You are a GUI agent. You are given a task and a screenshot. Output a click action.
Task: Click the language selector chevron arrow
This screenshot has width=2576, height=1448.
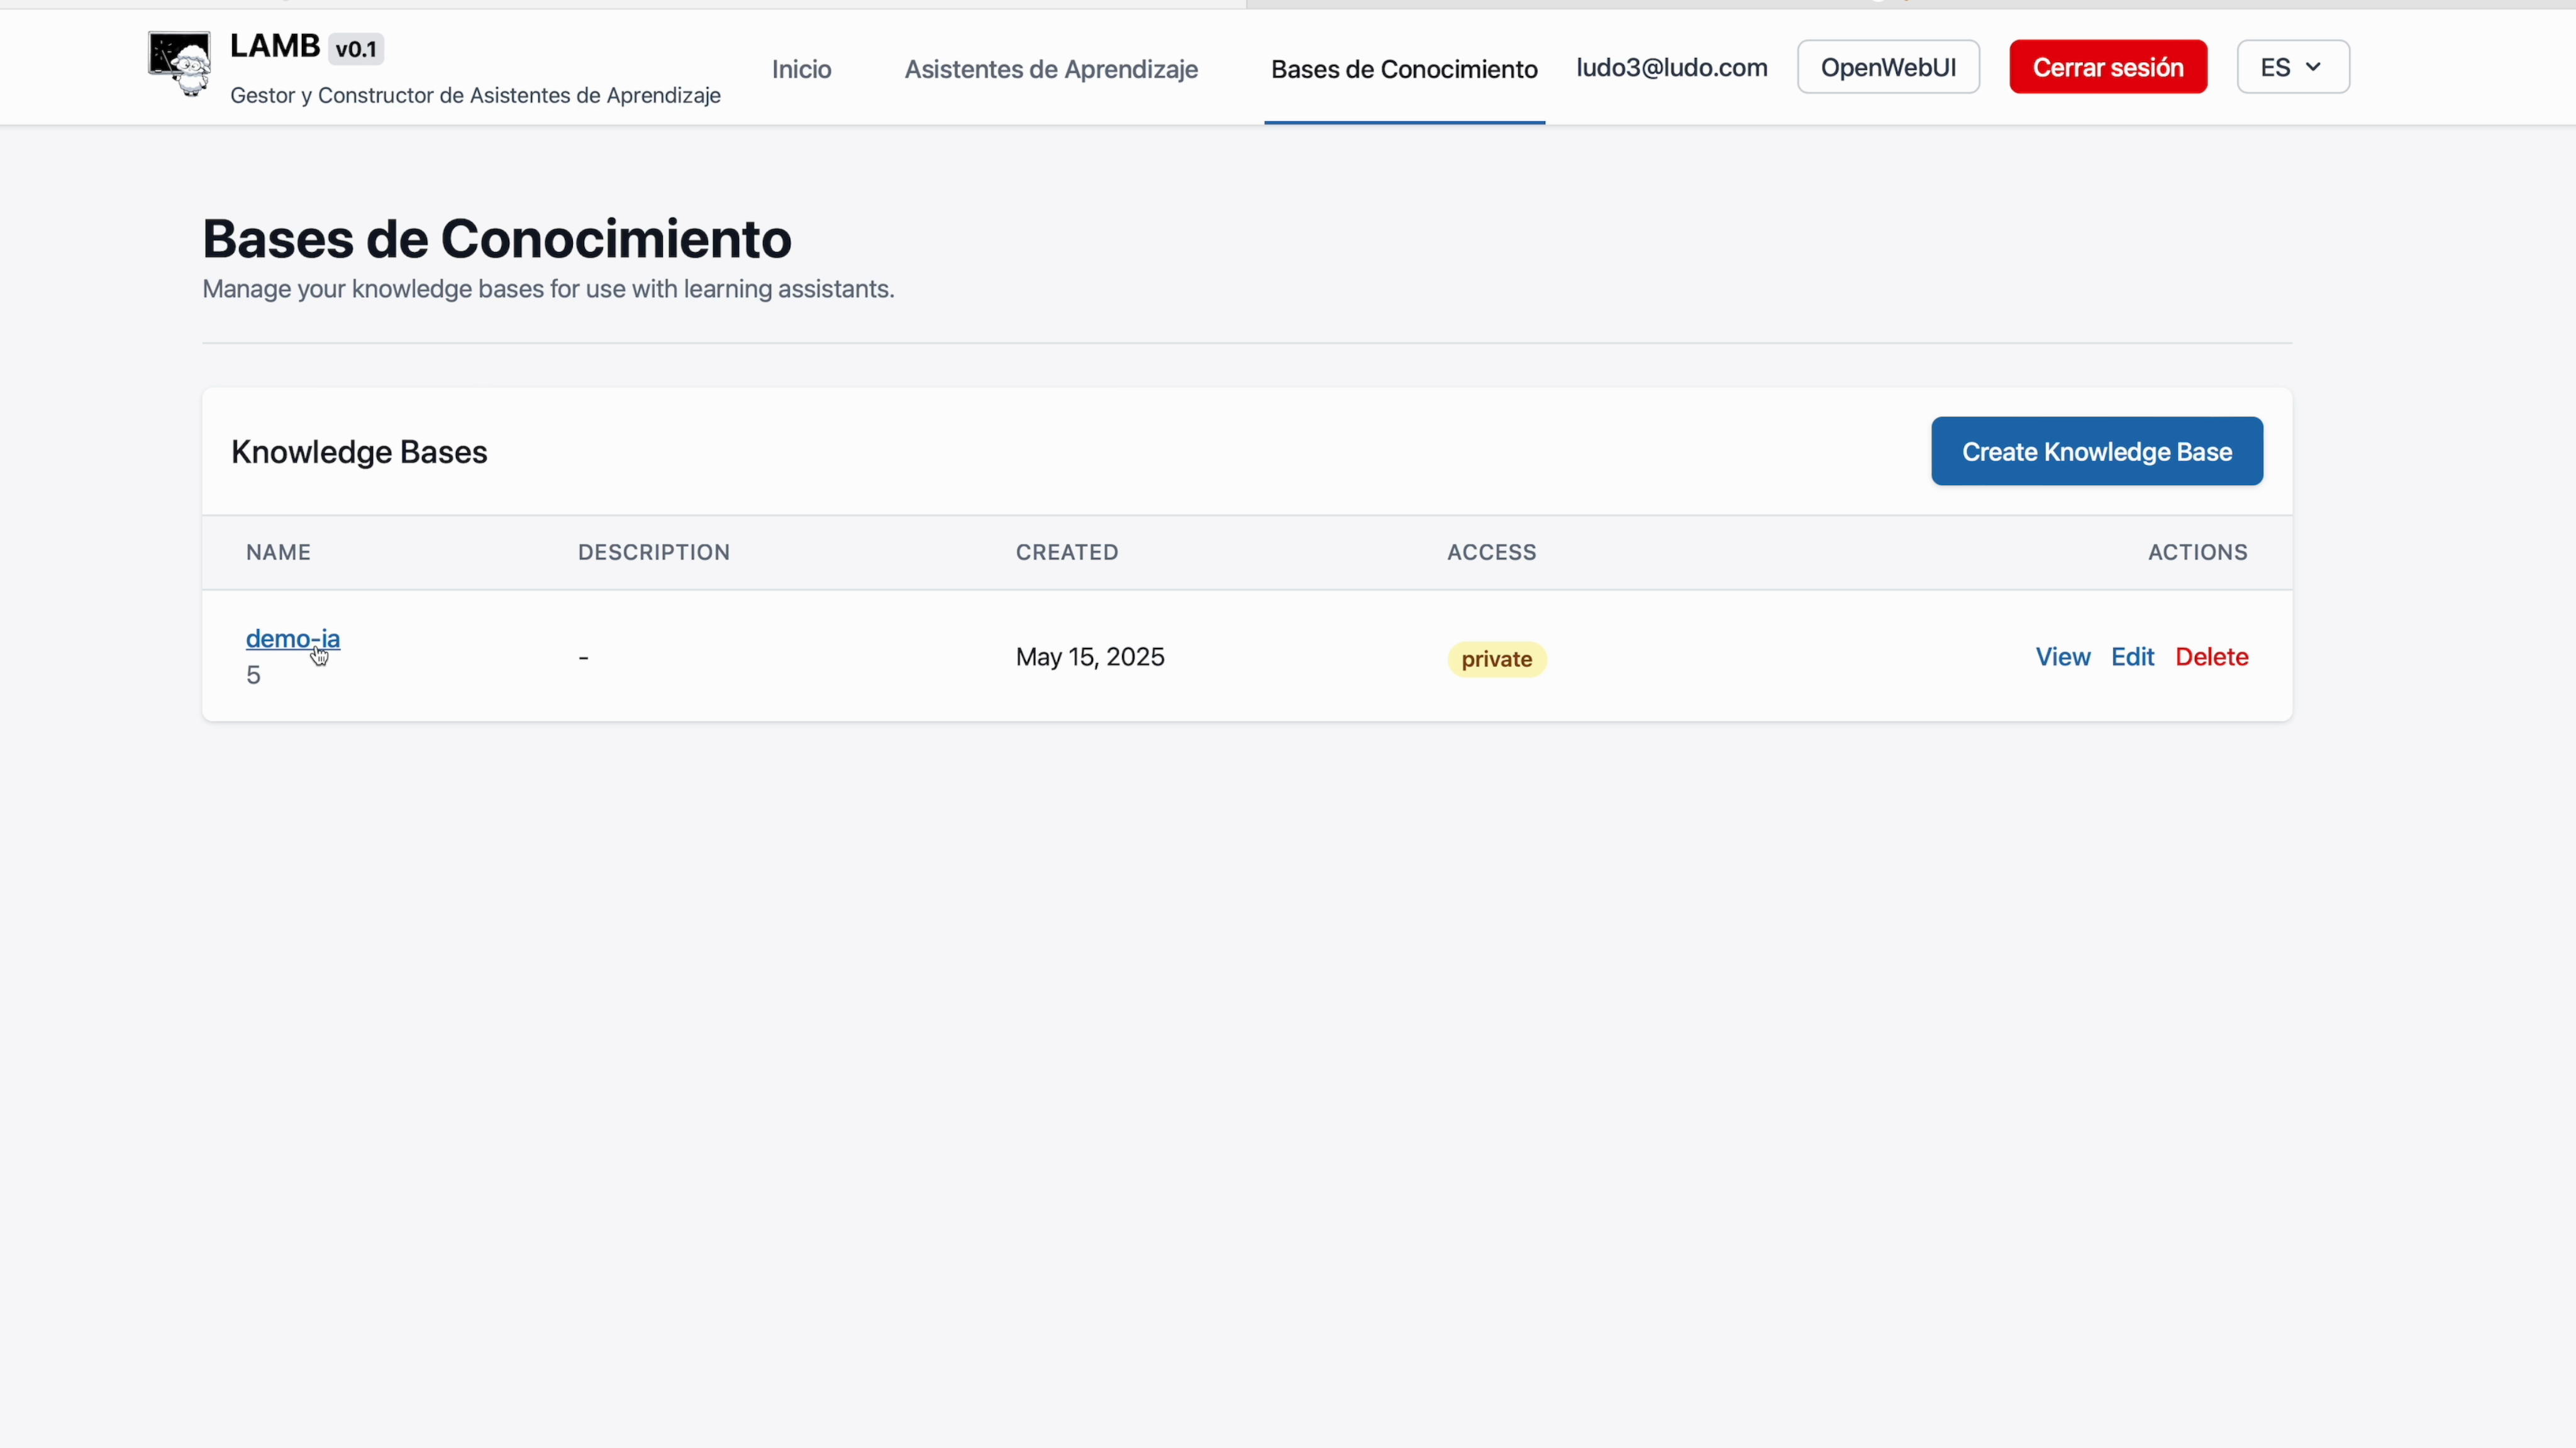2313,67
